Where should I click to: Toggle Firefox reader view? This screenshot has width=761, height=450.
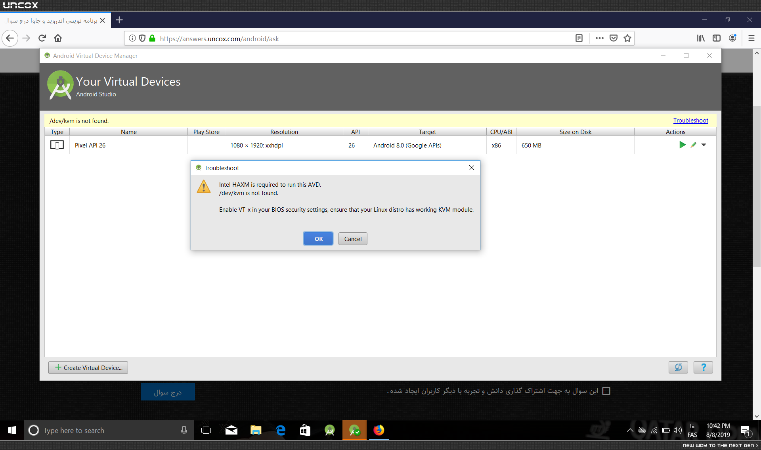tap(579, 38)
